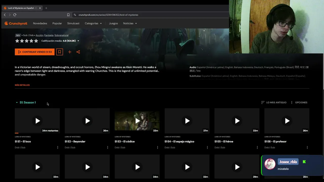Continue watching S1 E3
324x182 pixels.
point(35,52)
